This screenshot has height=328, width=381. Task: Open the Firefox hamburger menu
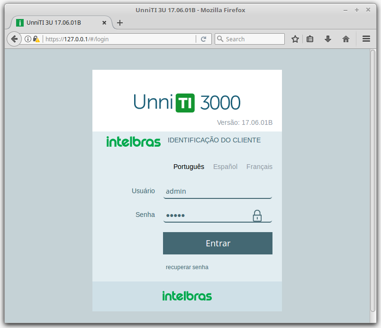pos(366,39)
